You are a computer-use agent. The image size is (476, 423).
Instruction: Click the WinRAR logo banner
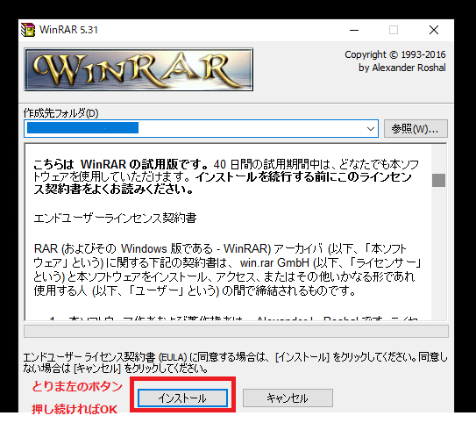click(x=139, y=69)
